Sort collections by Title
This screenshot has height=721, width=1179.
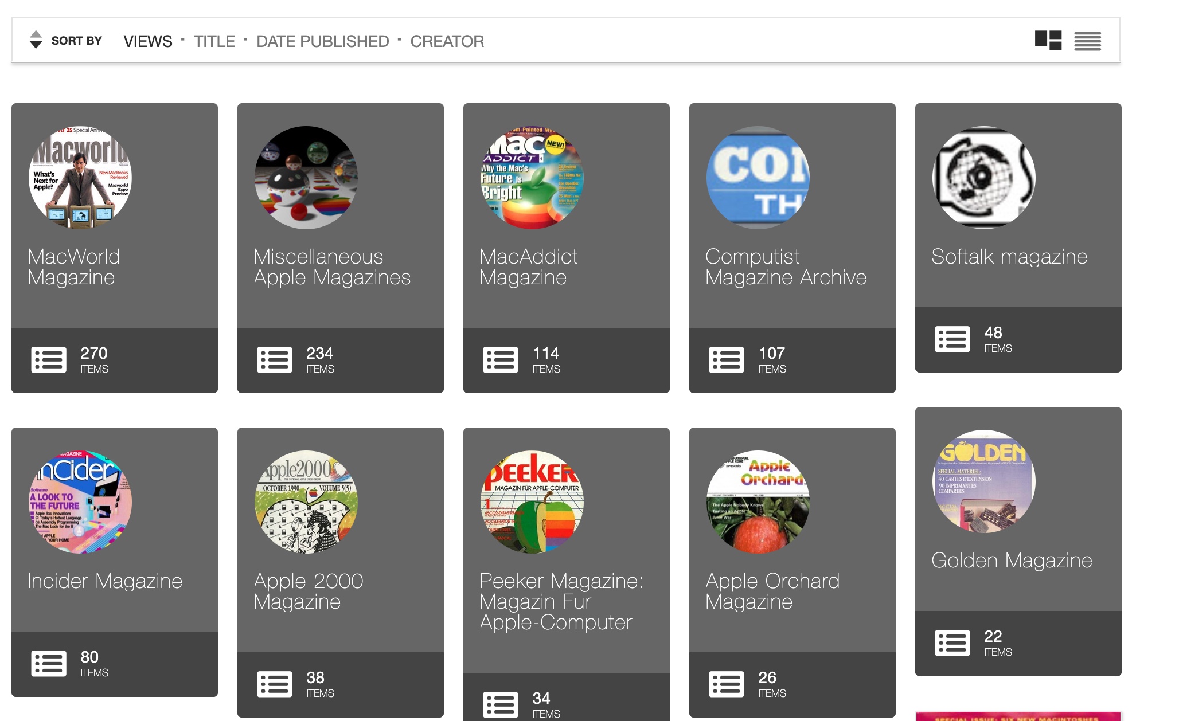pos(214,41)
